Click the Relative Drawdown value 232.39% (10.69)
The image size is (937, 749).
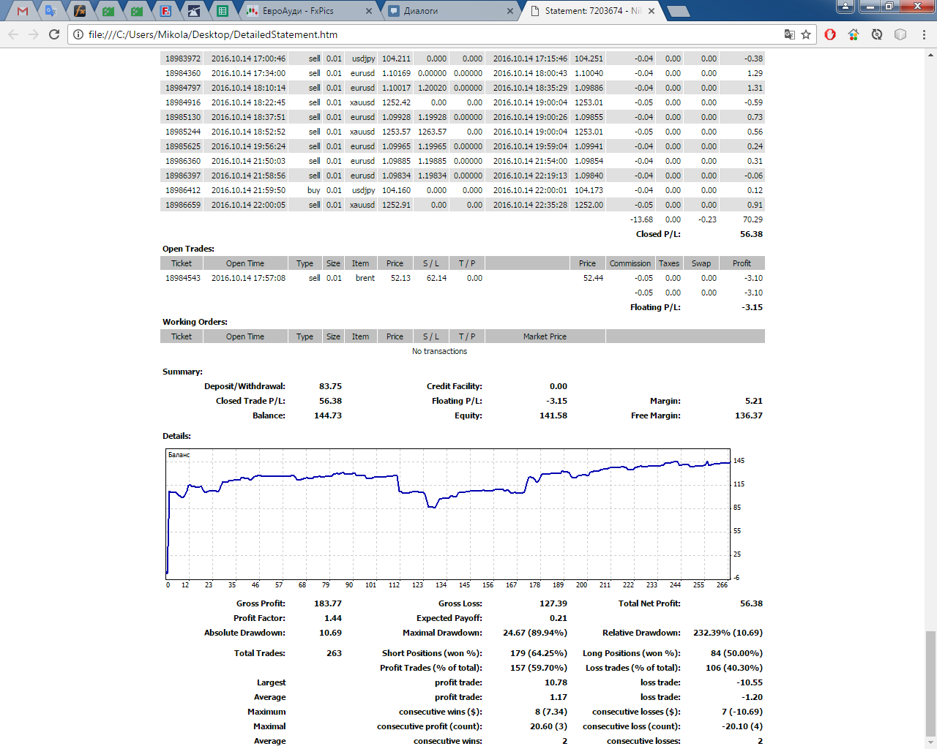[728, 633]
